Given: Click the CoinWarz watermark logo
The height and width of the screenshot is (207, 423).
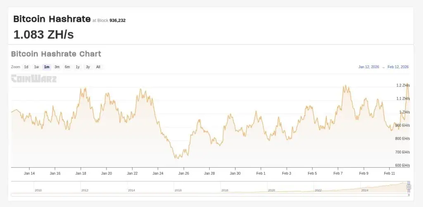Looking at the screenshot, I should pyautogui.click(x=33, y=79).
